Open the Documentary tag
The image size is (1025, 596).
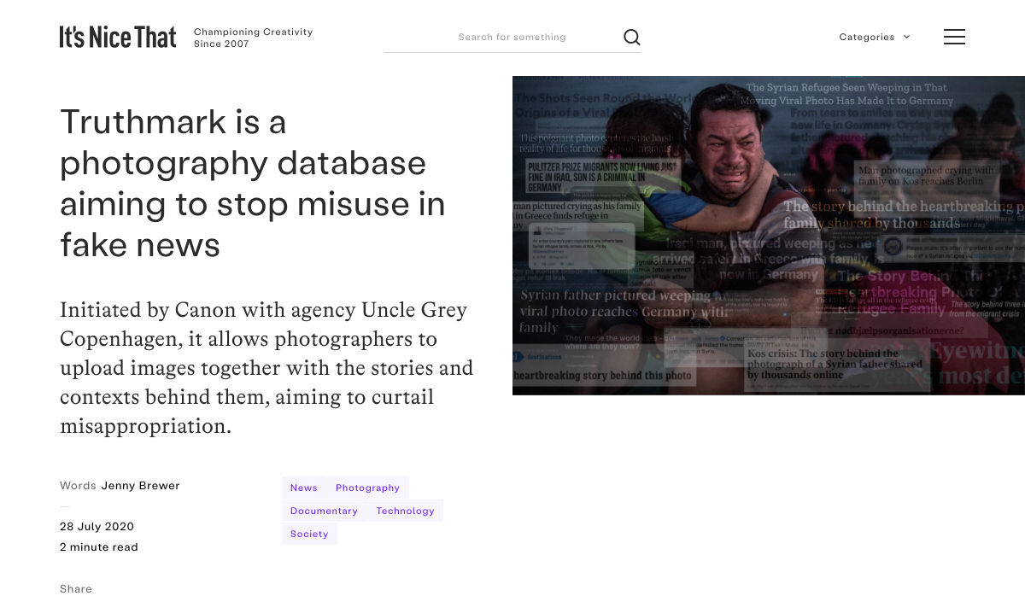(324, 511)
